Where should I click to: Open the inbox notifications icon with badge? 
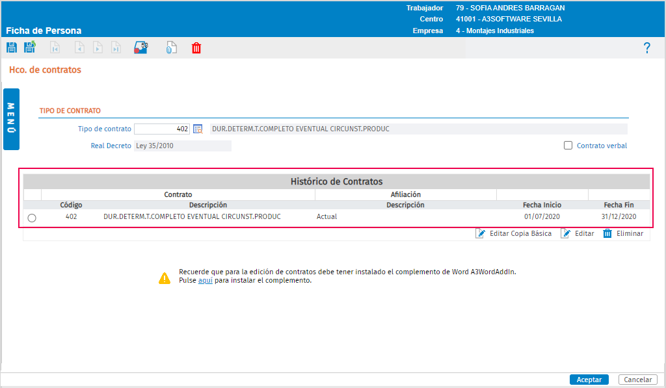pyautogui.click(x=141, y=47)
